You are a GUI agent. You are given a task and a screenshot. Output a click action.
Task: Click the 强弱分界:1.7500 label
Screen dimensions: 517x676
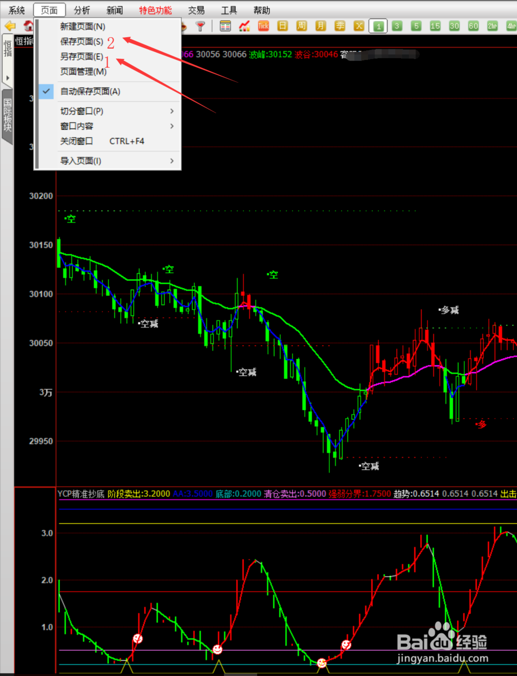pyautogui.click(x=360, y=494)
